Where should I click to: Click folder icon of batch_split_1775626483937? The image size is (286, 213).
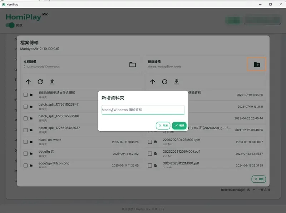31,130
